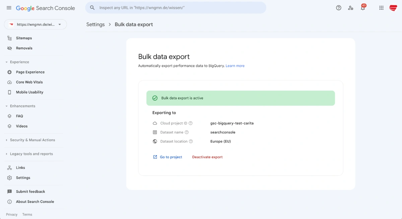Viewport: 402px width, 219px height.
Task: Open the Google apps grid
Action: 381,8
